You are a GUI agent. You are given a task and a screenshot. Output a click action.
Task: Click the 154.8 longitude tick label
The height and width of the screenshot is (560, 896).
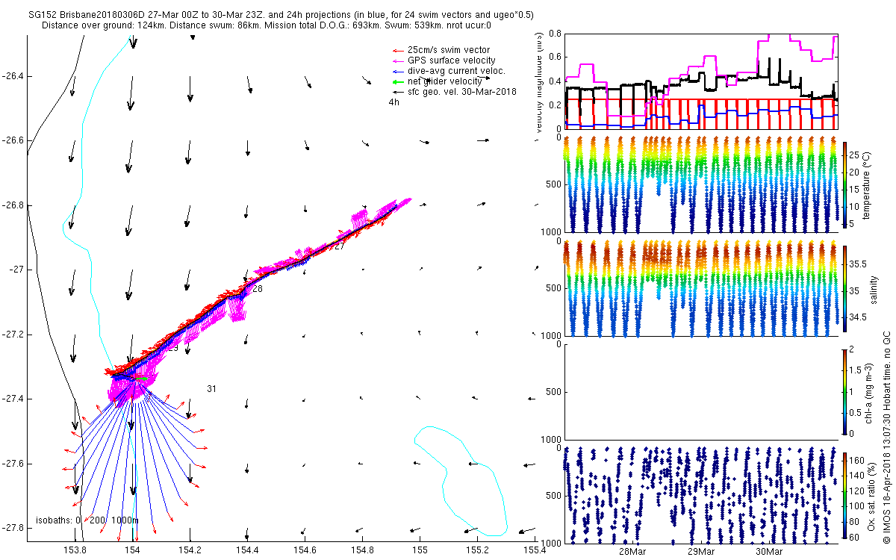click(362, 550)
